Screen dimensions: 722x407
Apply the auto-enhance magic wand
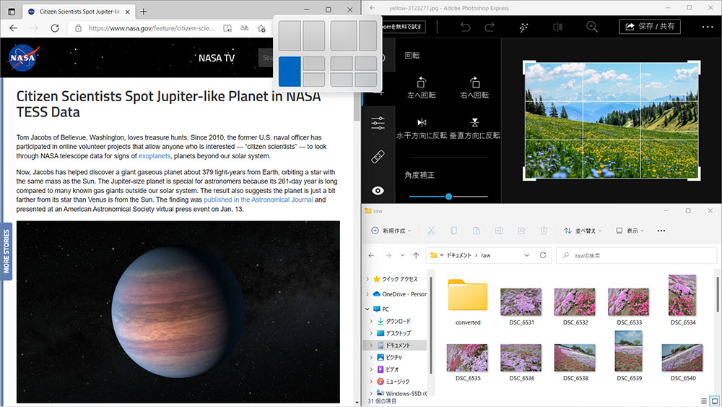coord(523,27)
